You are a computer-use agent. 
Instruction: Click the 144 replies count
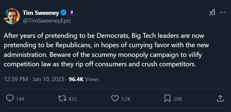coord(20,99)
